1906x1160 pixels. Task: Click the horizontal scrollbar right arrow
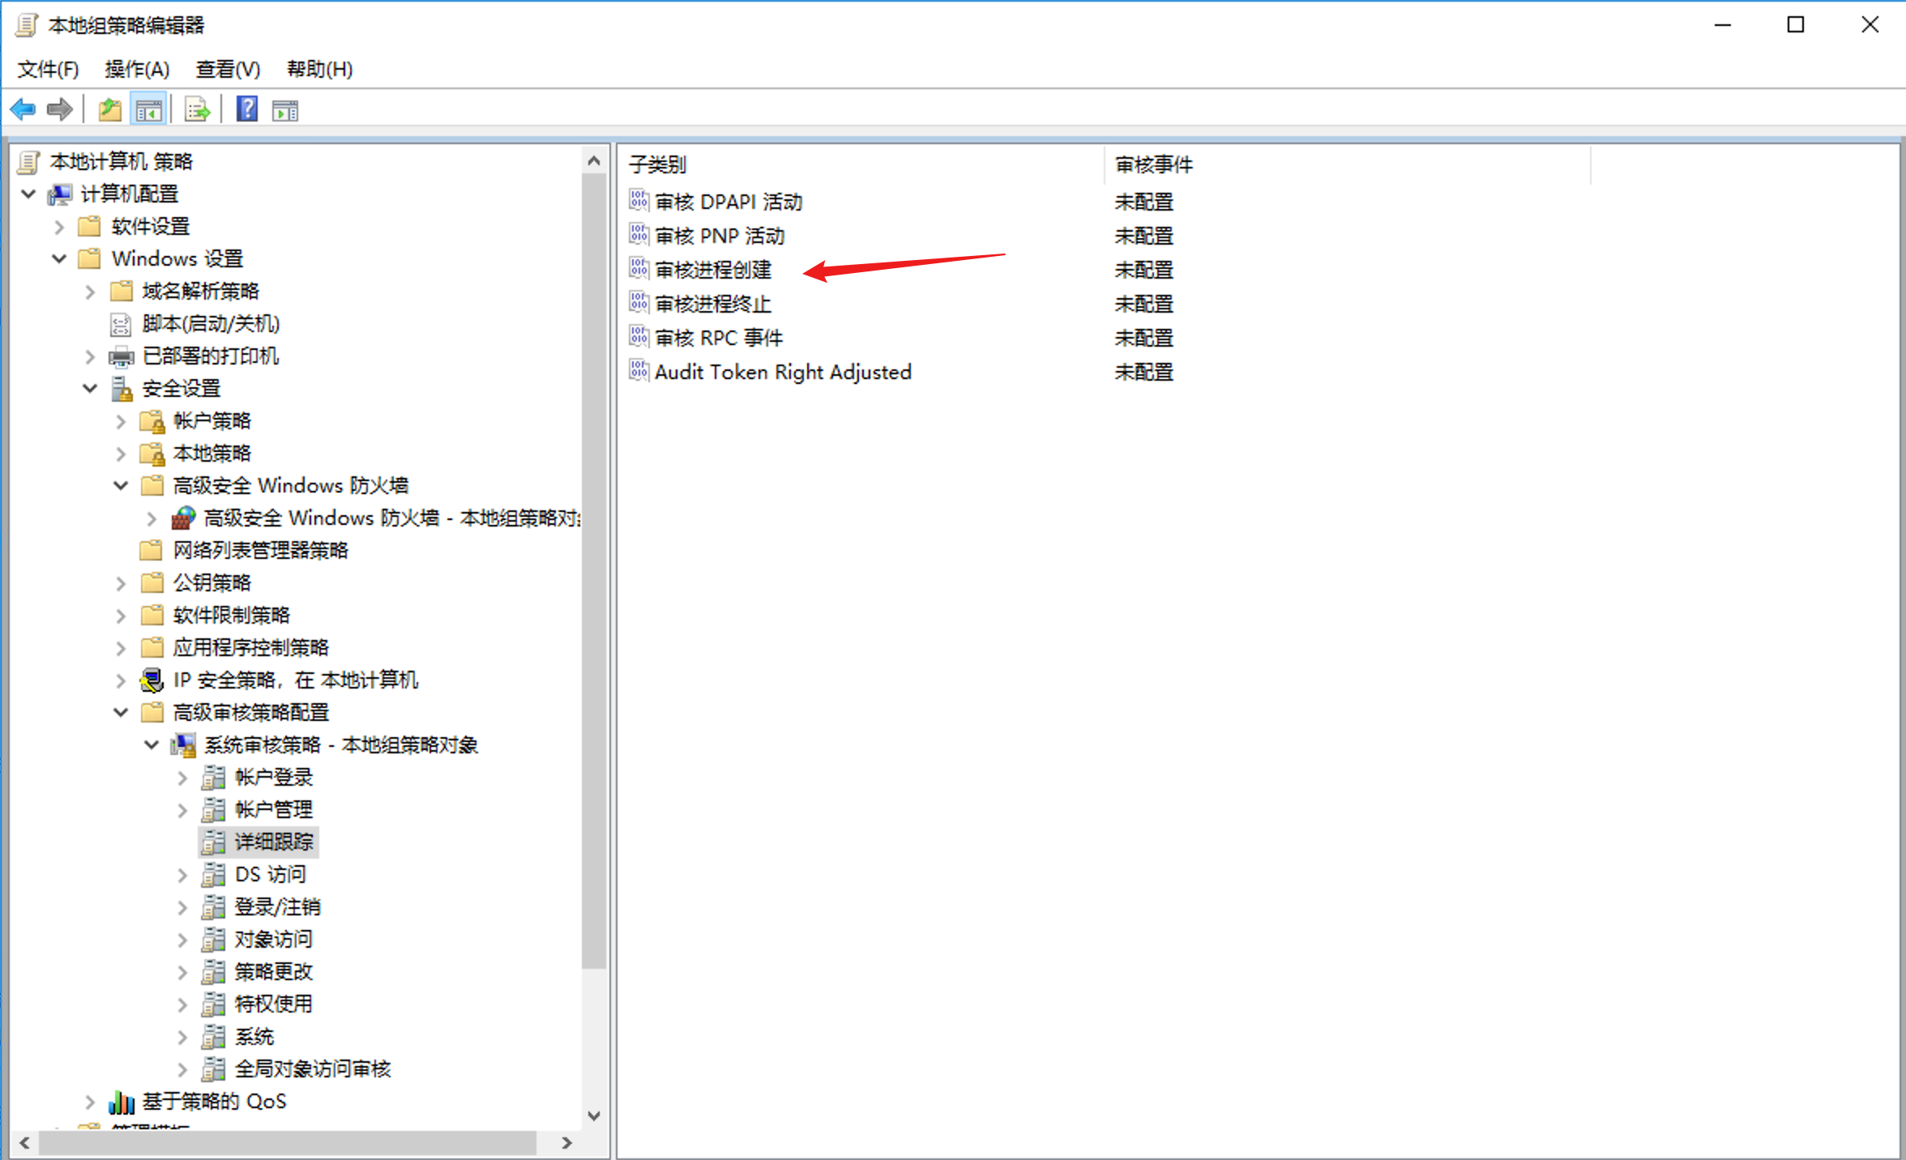[x=566, y=1142]
